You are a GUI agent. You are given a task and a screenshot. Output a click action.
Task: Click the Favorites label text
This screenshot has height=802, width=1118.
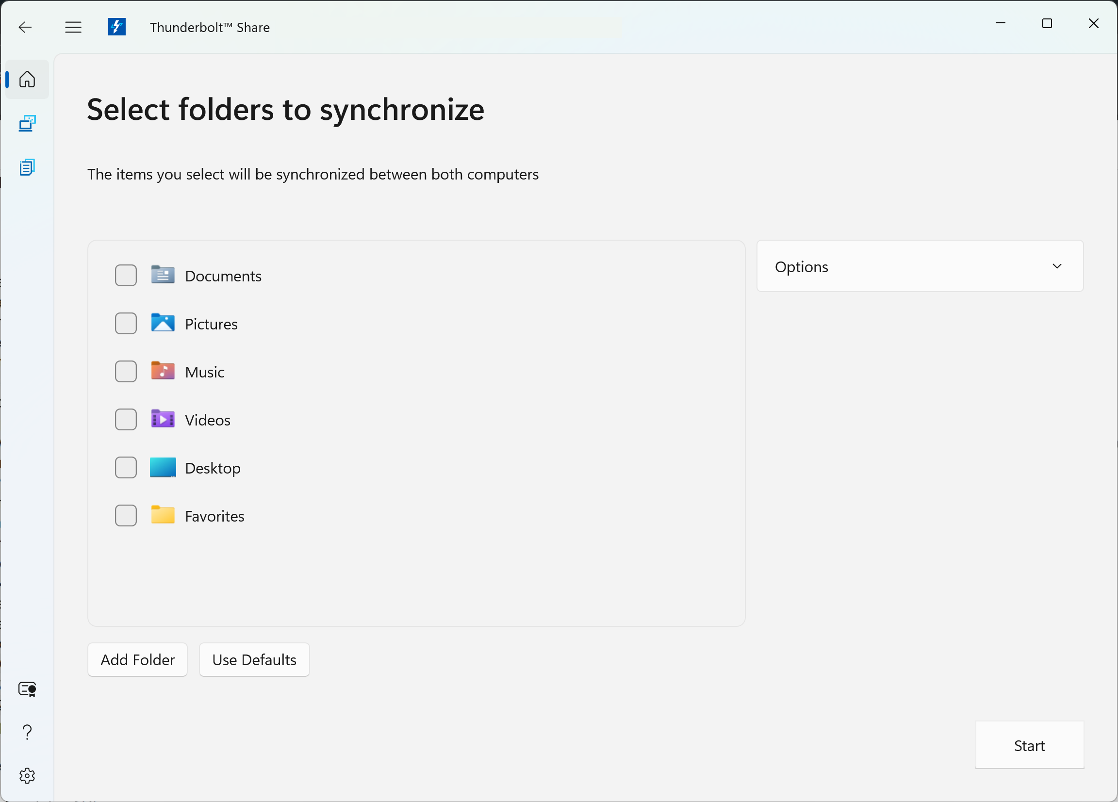point(215,516)
